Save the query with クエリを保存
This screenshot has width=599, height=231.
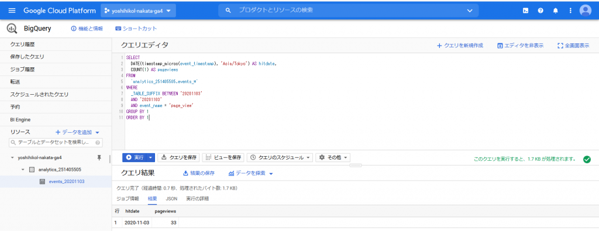[179, 157]
